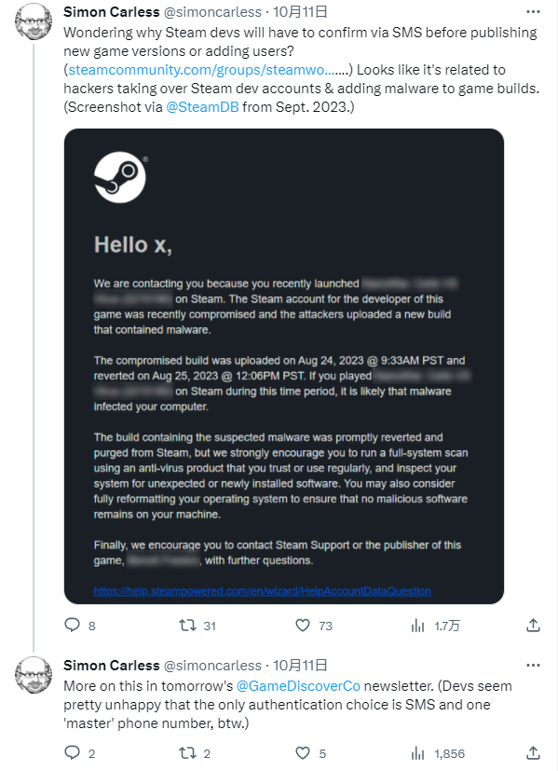Open Simon Carless name on first tweet
Image resolution: width=558 pixels, height=771 pixels.
click(112, 12)
